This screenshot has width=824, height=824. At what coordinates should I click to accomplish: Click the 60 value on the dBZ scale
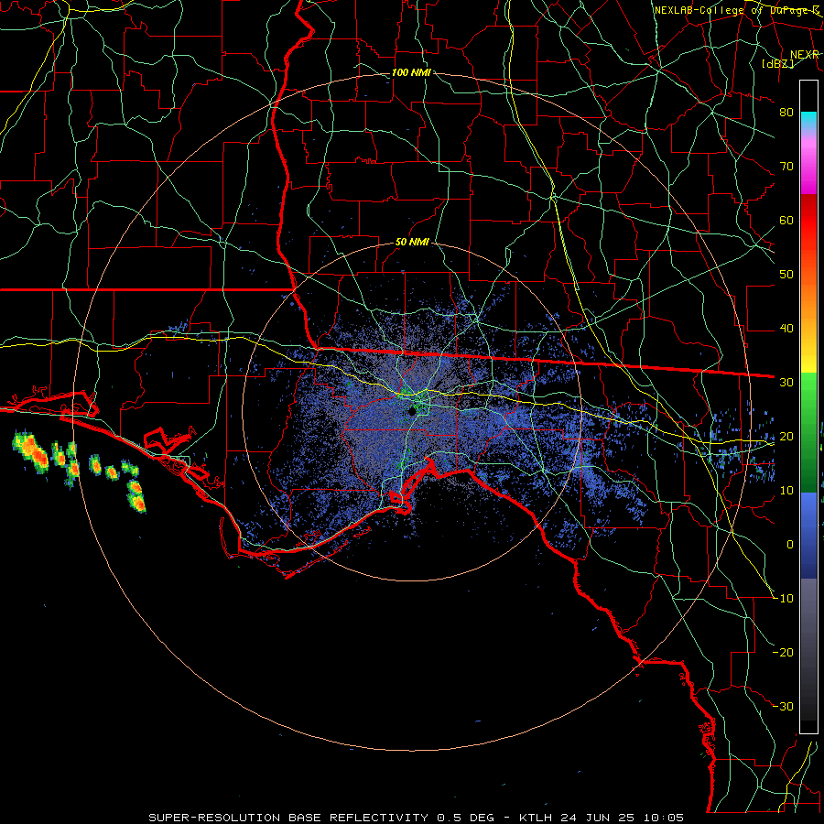(786, 220)
